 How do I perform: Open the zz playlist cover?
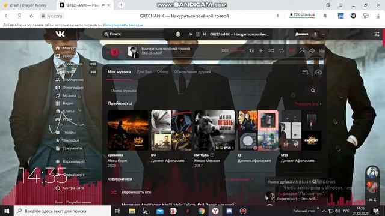[x=258, y=130]
